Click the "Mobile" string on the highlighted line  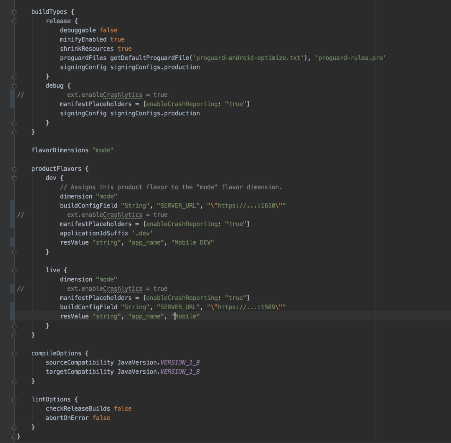tap(185, 316)
